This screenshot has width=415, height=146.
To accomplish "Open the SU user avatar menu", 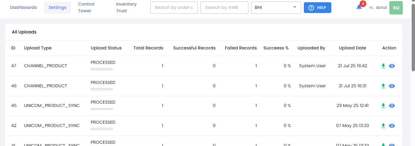I will pos(396,8).
